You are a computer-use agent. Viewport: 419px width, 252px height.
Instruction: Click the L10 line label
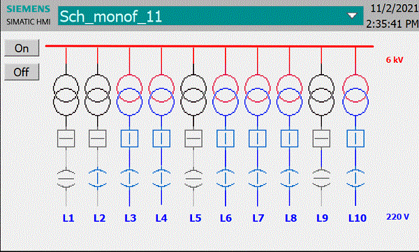[x=358, y=218]
